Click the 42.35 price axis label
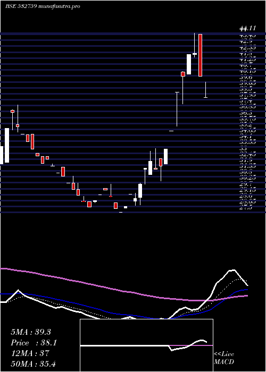The height and width of the screenshot is (372, 266). 248,48
